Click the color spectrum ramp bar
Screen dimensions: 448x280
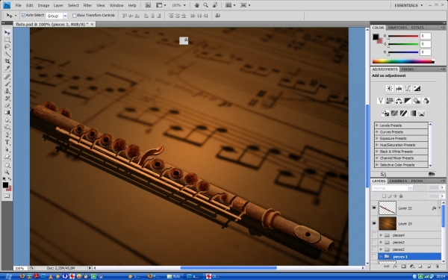tap(403, 61)
